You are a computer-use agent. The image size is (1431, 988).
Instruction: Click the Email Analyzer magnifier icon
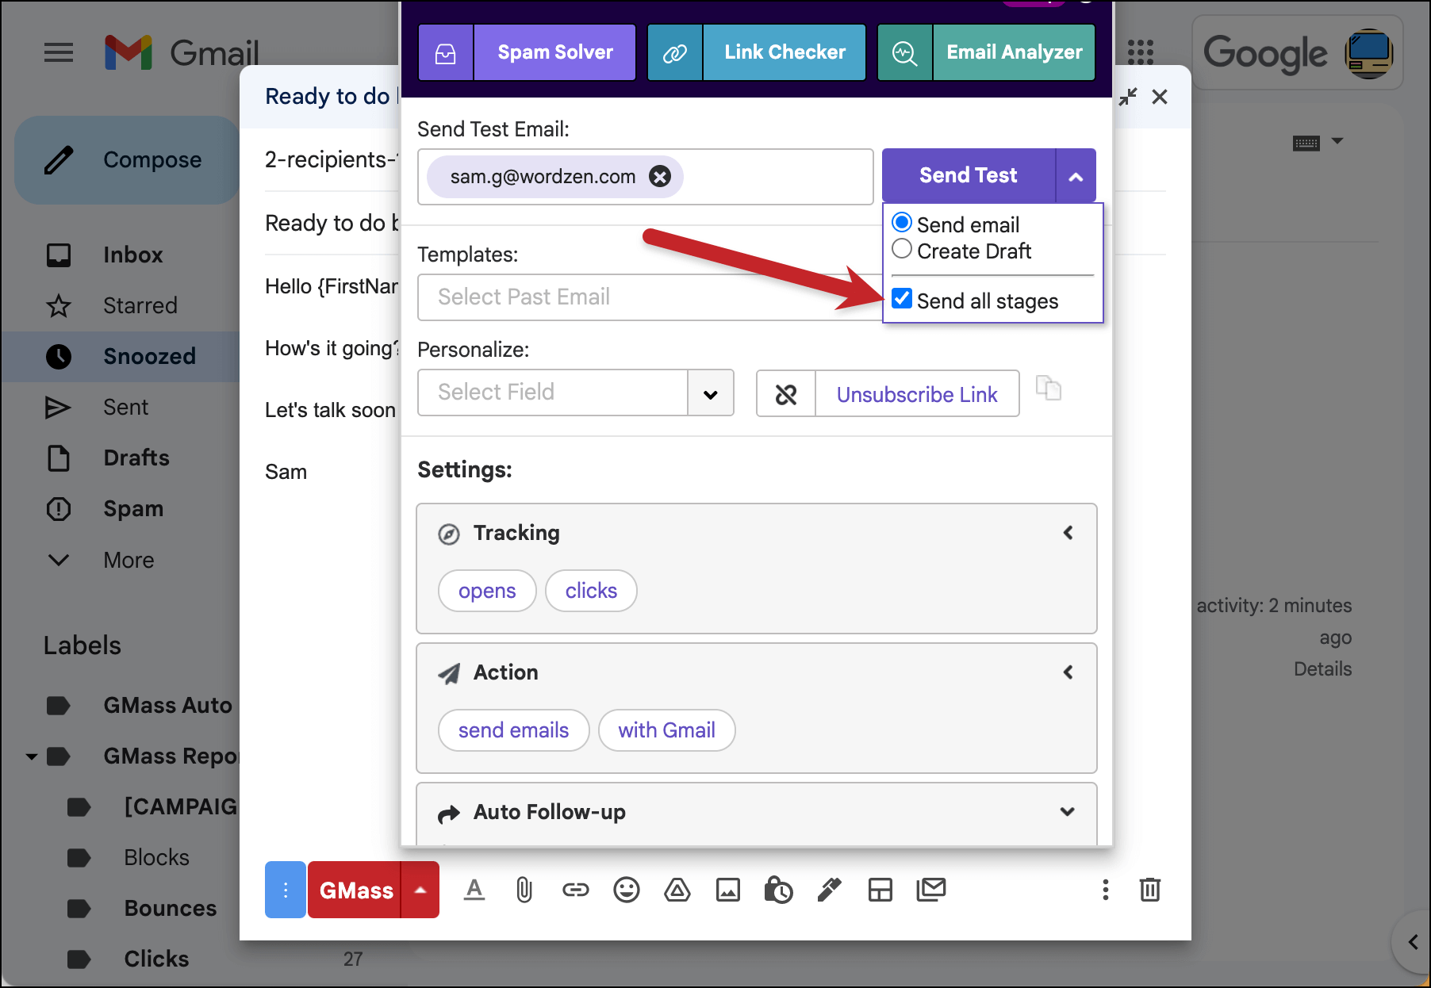click(x=905, y=52)
